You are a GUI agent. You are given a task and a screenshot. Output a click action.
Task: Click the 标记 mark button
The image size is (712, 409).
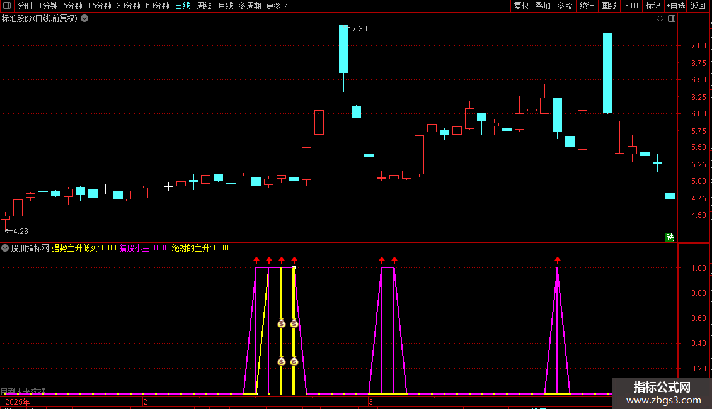653,6
